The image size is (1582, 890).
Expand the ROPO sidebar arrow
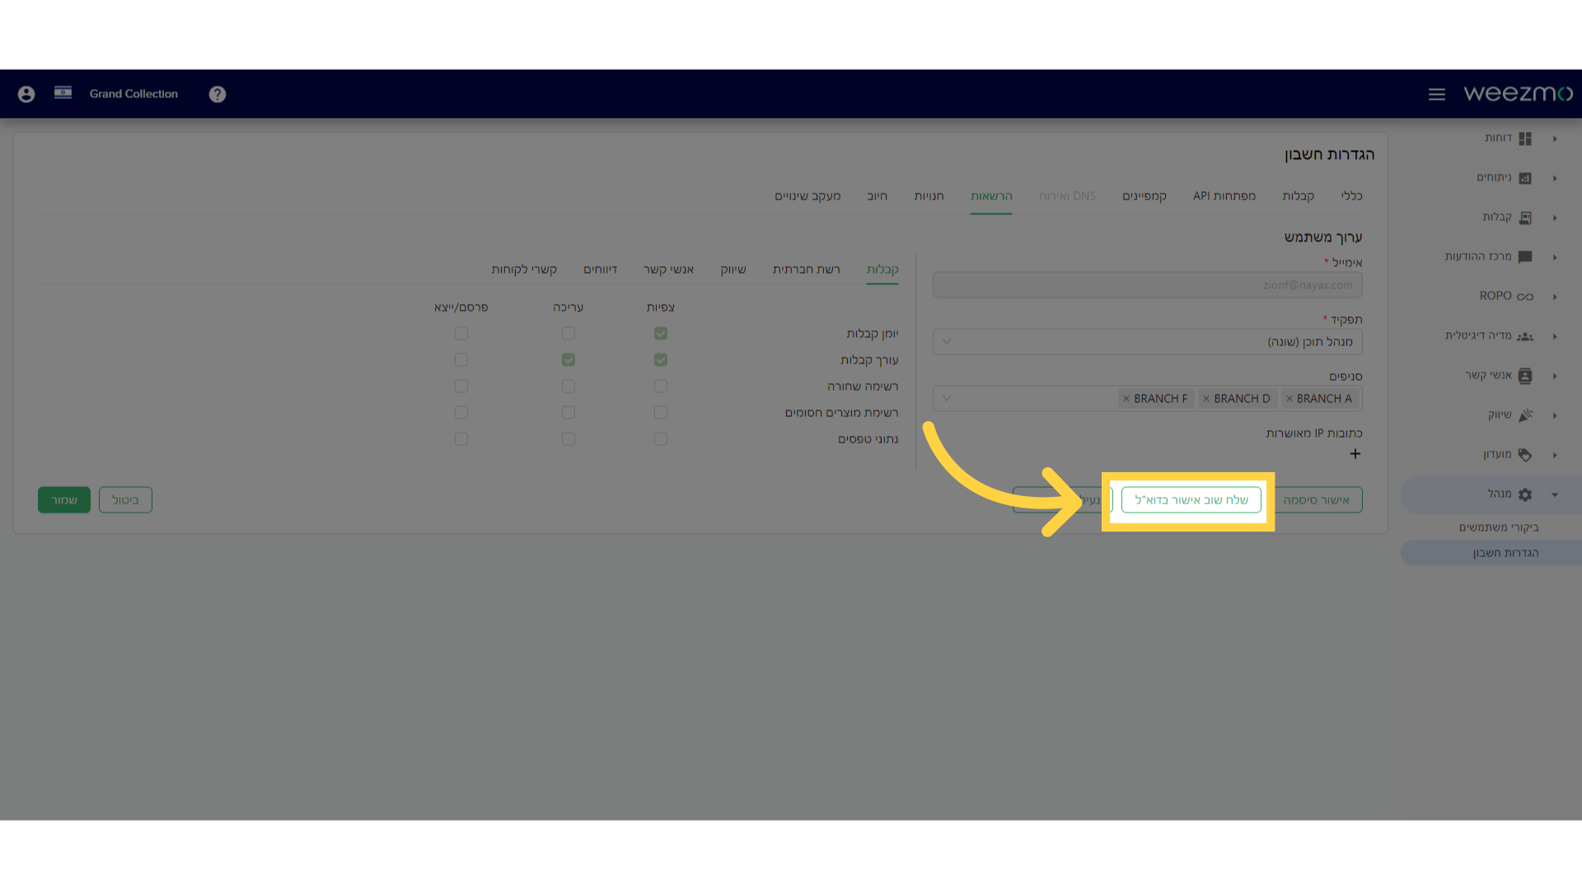pyautogui.click(x=1555, y=297)
